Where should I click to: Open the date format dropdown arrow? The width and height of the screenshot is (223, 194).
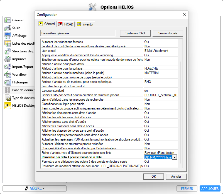[175, 157]
